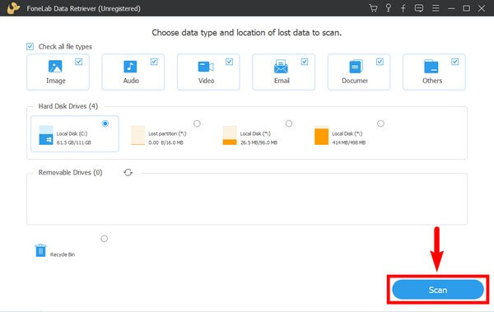Select the Email file type icon
This screenshot has height=312, width=494.
(x=281, y=67)
